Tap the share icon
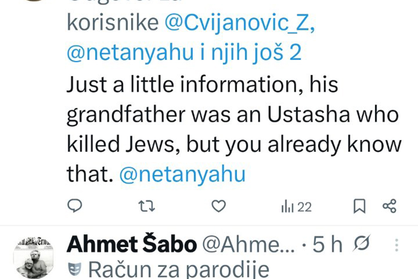Image resolution: width=418 pixels, height=279 pixels. pyautogui.click(x=389, y=206)
